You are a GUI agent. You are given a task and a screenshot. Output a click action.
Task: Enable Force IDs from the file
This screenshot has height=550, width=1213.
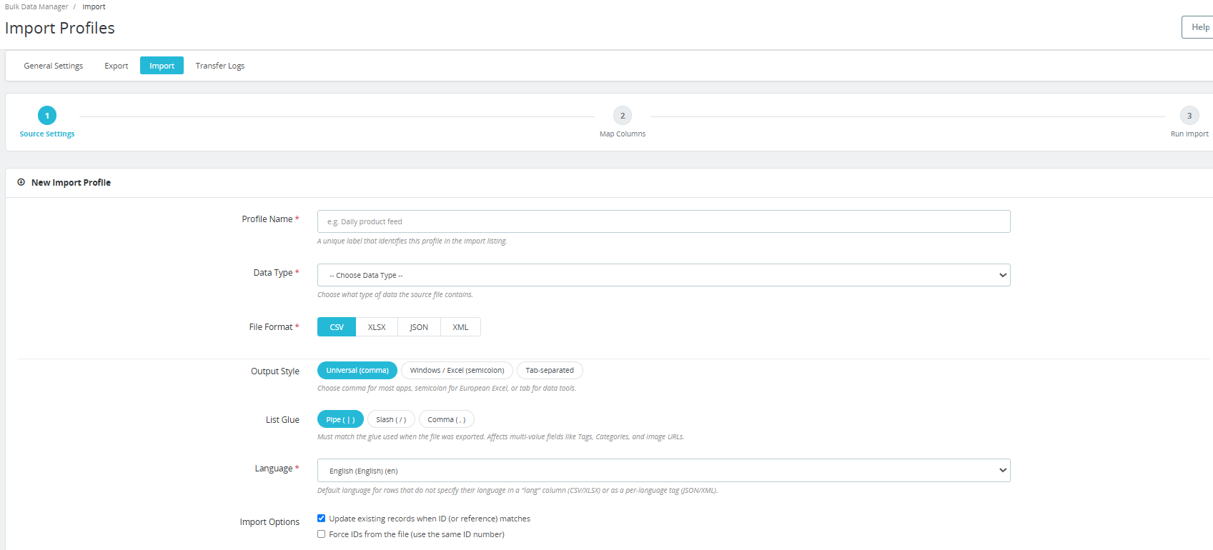[322, 534]
